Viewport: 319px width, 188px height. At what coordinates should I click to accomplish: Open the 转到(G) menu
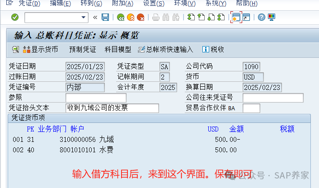pyautogui.click(x=91, y=3)
